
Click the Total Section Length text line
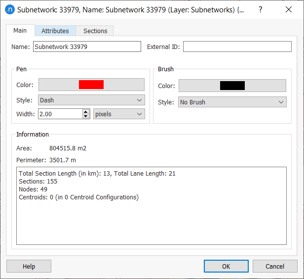tap(97, 173)
